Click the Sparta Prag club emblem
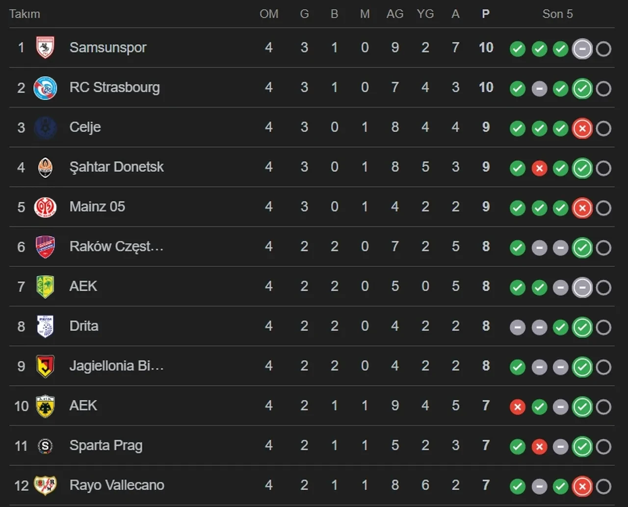This screenshot has height=507, width=628. [46, 446]
